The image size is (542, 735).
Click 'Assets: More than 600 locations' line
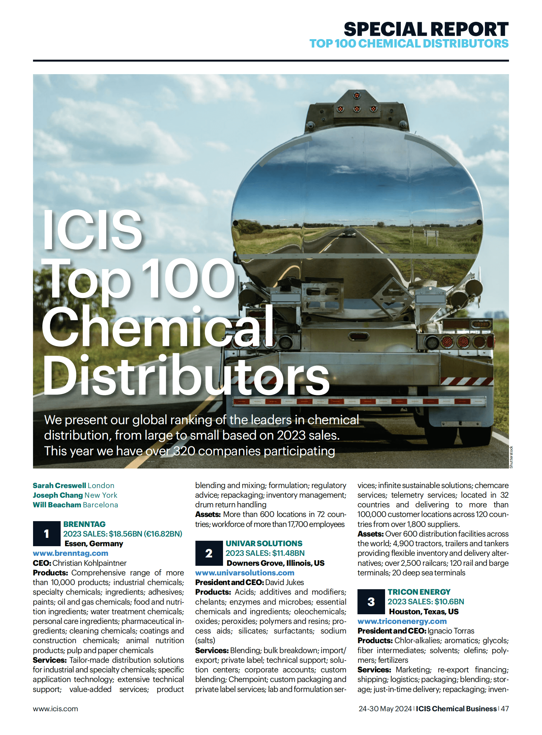pyautogui.click(x=271, y=514)
